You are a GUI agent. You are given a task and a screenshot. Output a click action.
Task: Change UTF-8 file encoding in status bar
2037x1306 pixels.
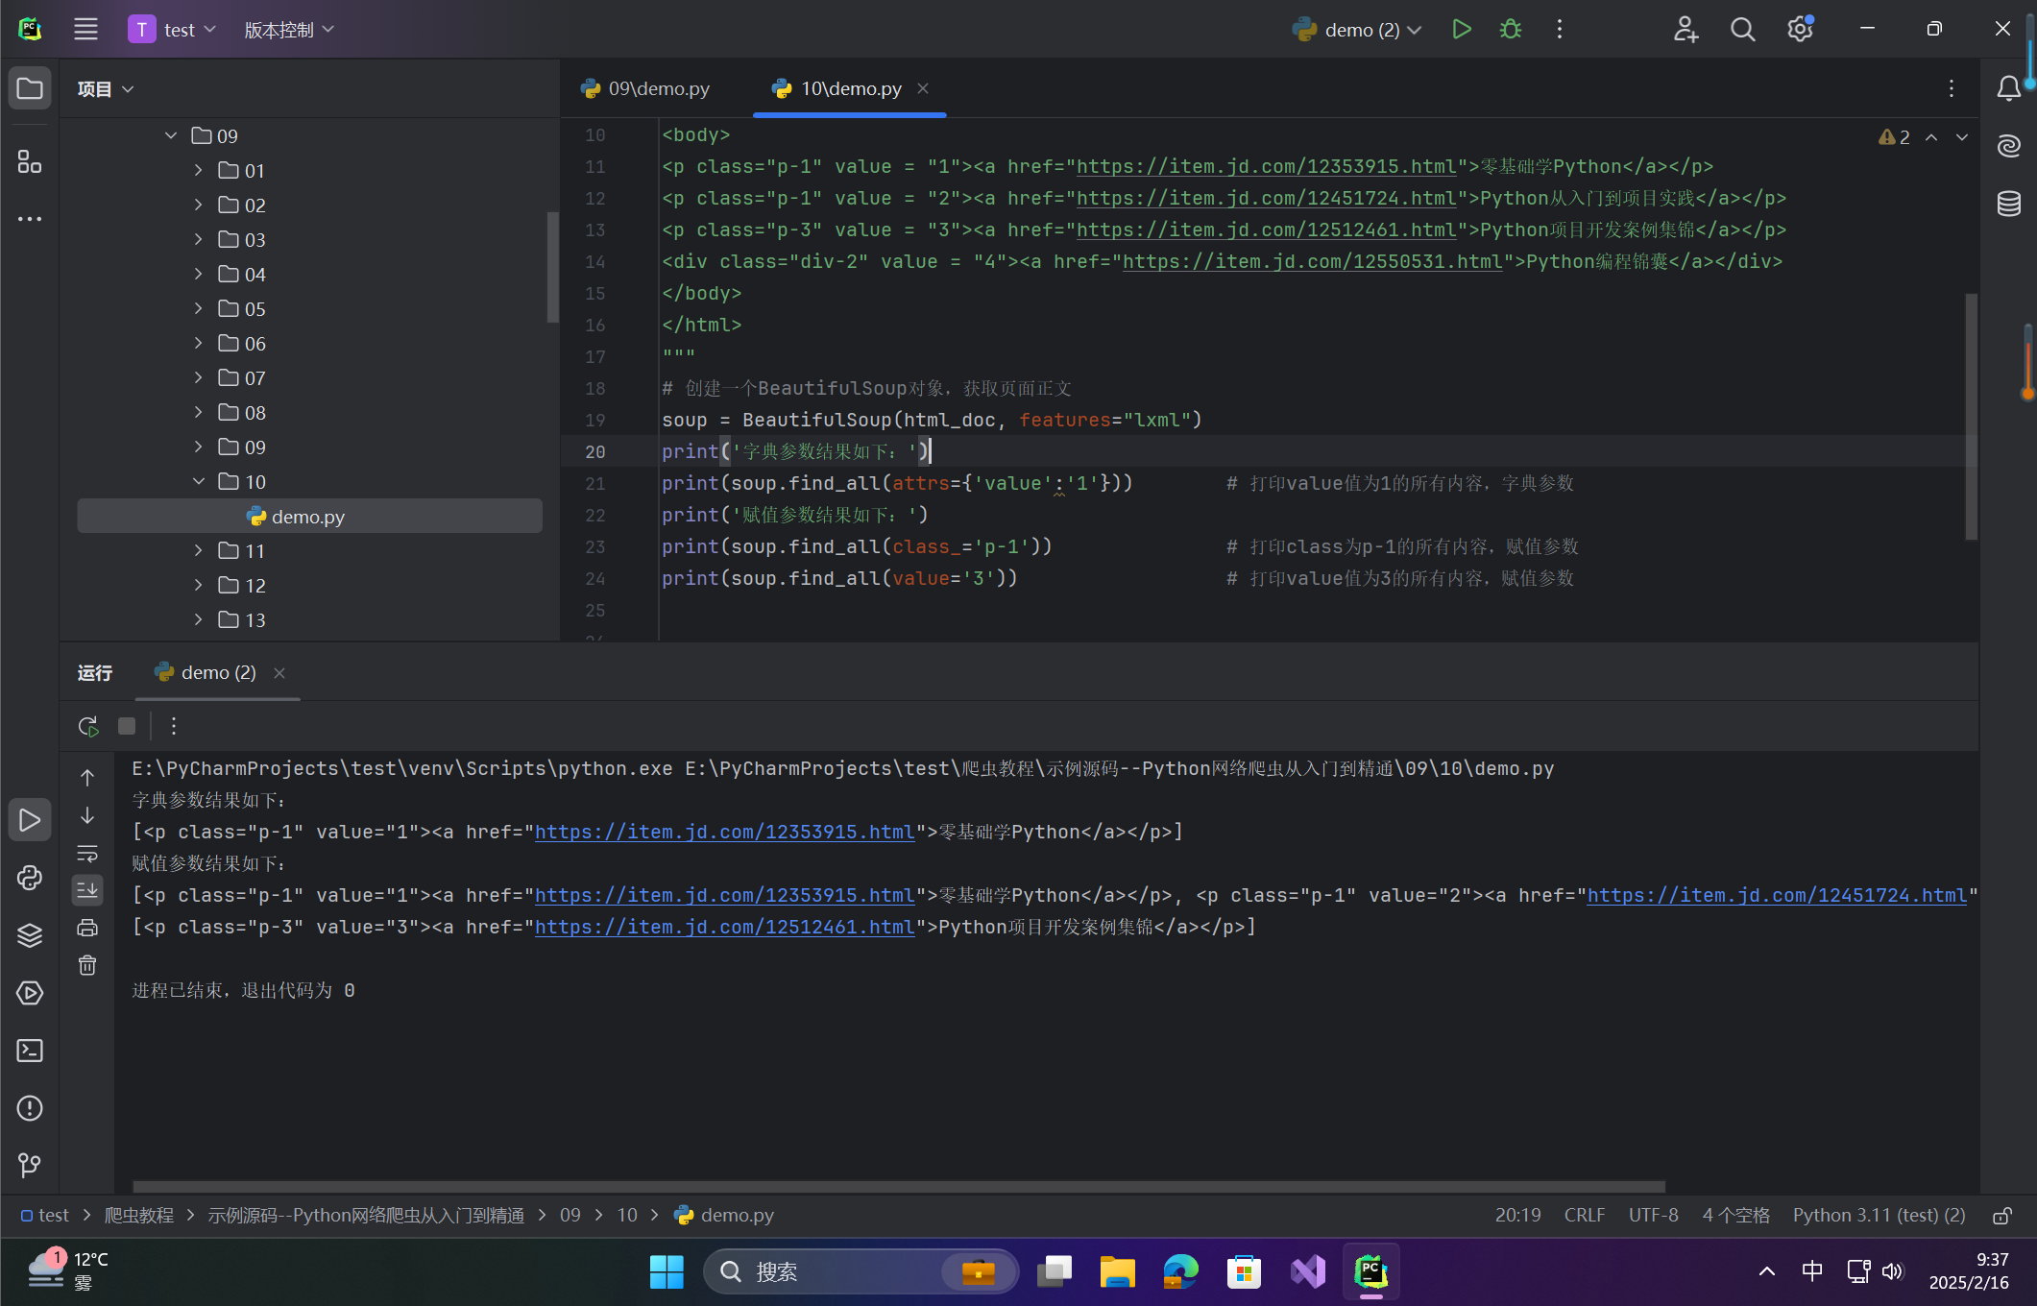(x=1653, y=1215)
